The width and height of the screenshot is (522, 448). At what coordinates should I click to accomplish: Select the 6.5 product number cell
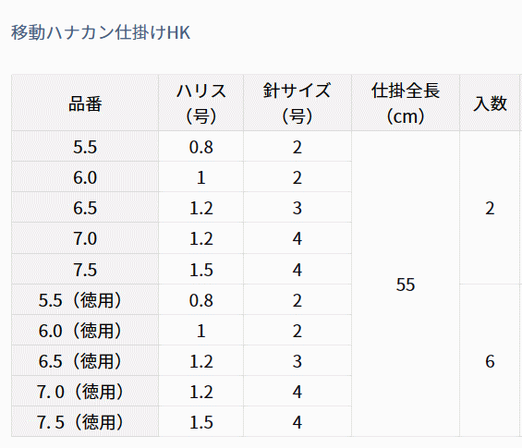pos(85,208)
